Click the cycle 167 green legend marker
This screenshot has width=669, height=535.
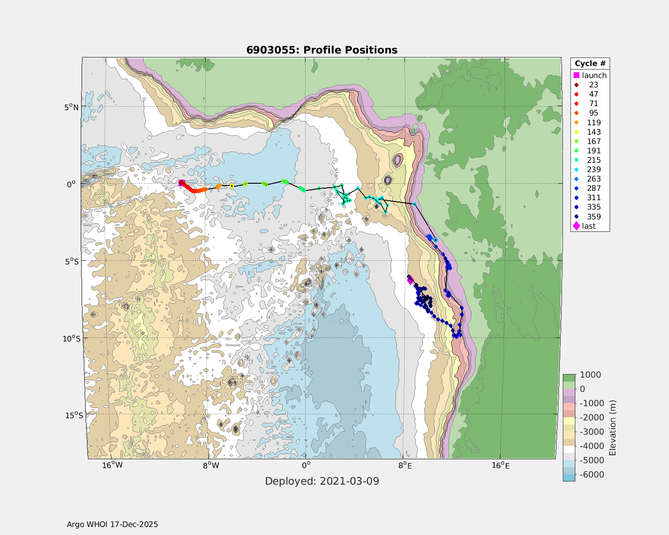click(576, 141)
